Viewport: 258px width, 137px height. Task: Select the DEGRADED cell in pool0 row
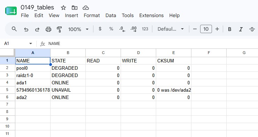[x=68, y=68]
